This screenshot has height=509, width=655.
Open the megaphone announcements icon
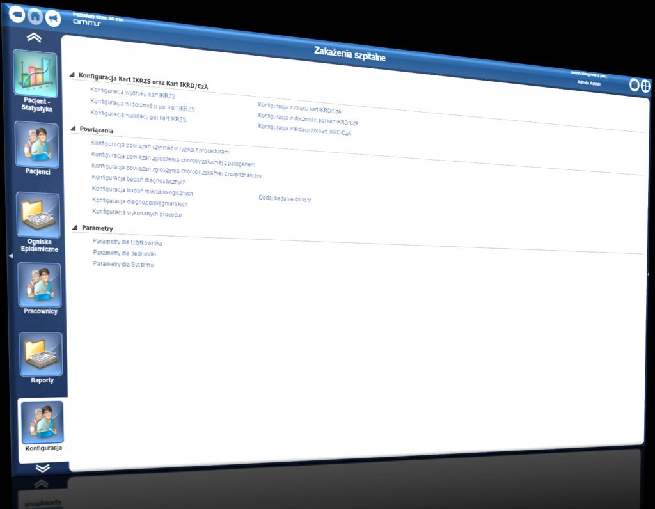click(53, 18)
